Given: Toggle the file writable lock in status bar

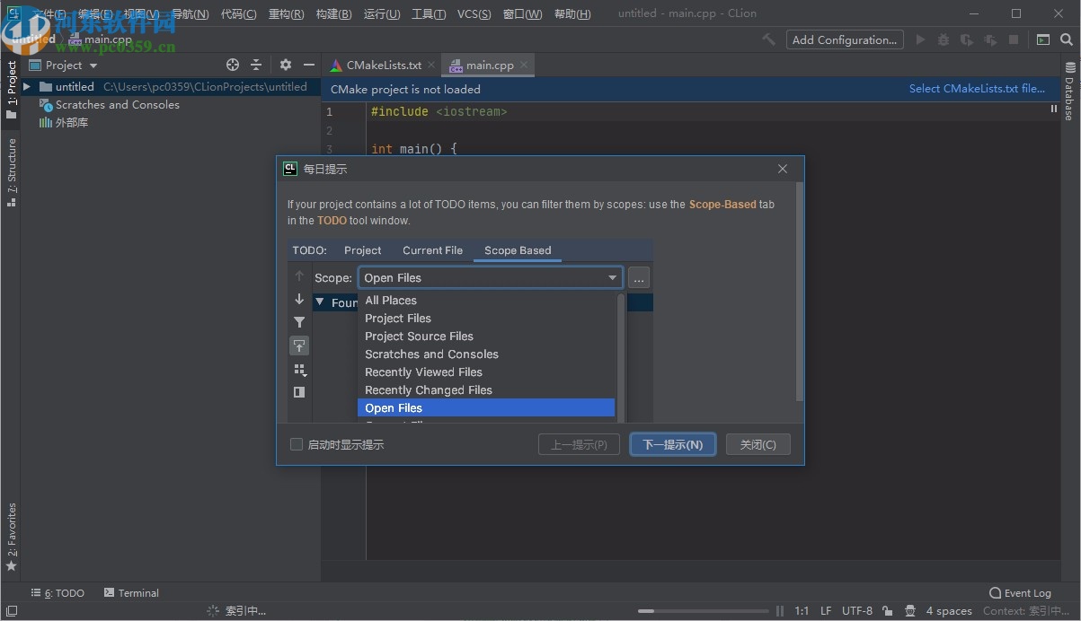Looking at the screenshot, I should point(888,610).
